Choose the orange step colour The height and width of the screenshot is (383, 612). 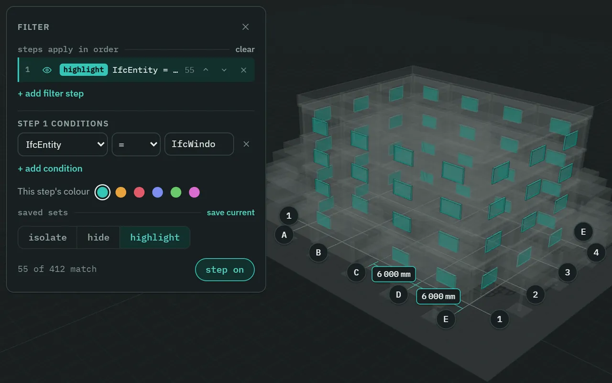[121, 192]
